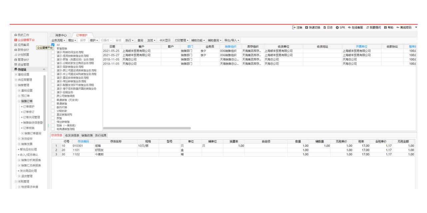Select the 收发货信息 tab
This screenshot has width=427, height=213.
point(72,135)
